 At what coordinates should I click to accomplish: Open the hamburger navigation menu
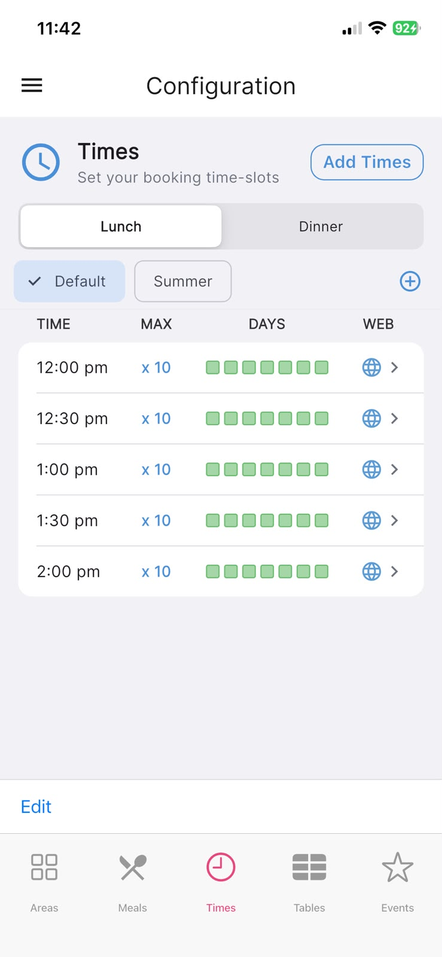(x=32, y=86)
